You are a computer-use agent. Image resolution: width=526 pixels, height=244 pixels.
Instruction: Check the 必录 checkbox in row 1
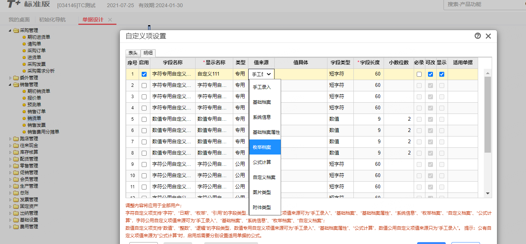419,74
